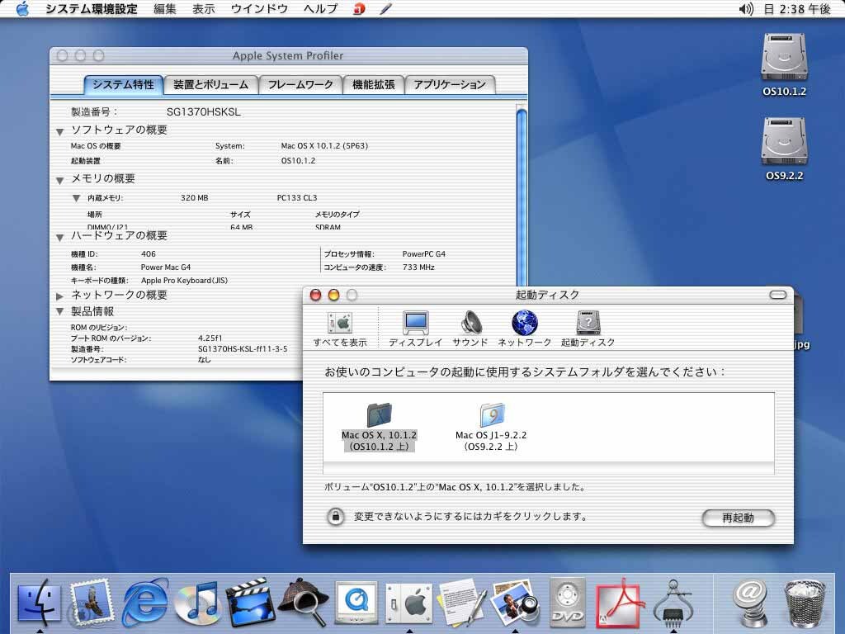Image resolution: width=845 pixels, height=634 pixels.
Task: Click the red menu extra icon
Action: tap(359, 8)
